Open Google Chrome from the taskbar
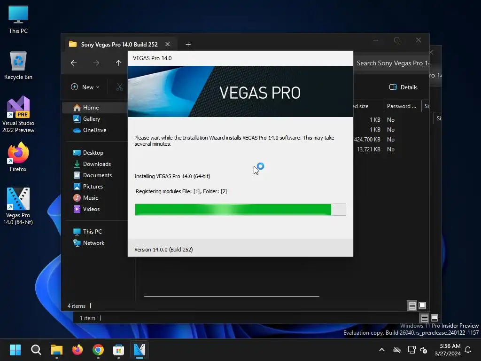The image size is (481, 361). [x=98, y=350]
